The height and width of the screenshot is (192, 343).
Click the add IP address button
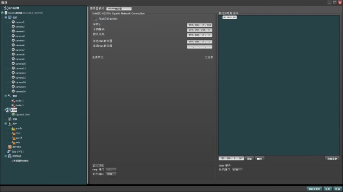[249, 159]
